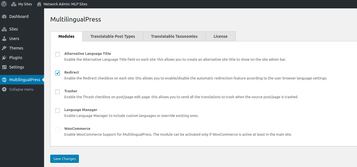The height and width of the screenshot is (167, 357).
Task: Click the home icon next to Network Admin
Action: pyautogui.click(x=39, y=4)
